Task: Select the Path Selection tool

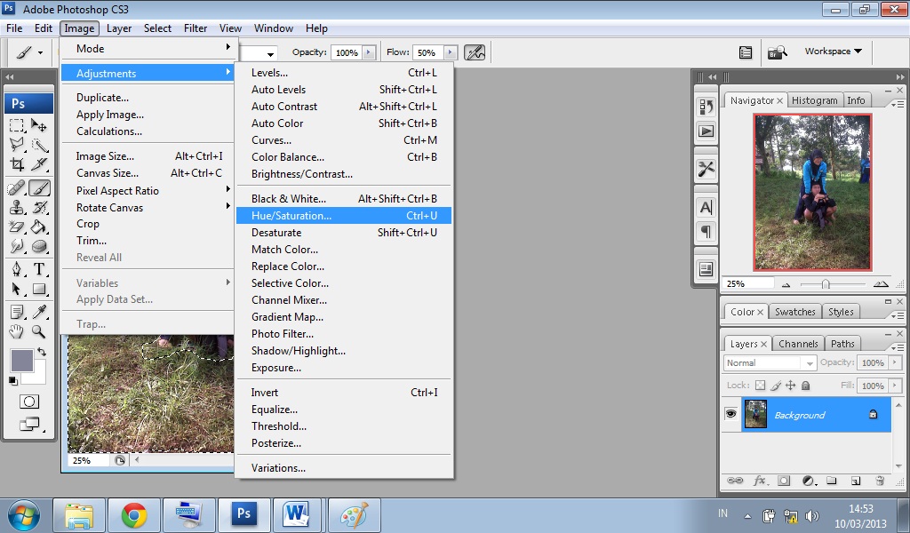Action: (x=17, y=289)
